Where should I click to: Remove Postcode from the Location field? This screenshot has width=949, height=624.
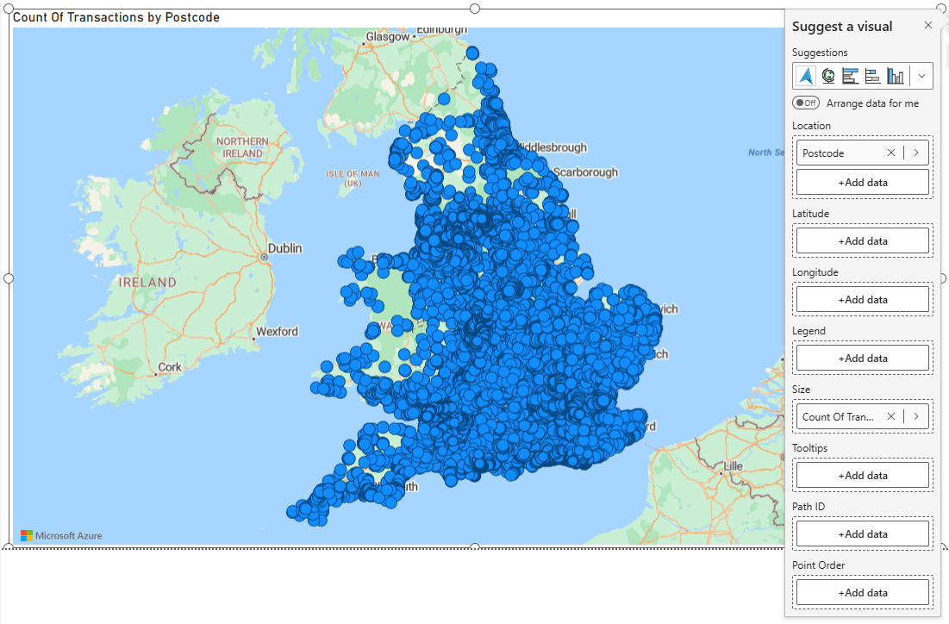[x=891, y=152]
